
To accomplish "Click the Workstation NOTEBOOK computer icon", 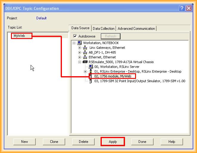I will [79, 43].
